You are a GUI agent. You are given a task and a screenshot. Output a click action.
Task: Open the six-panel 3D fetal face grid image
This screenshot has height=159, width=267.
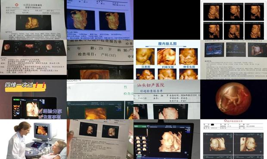(233, 20)
